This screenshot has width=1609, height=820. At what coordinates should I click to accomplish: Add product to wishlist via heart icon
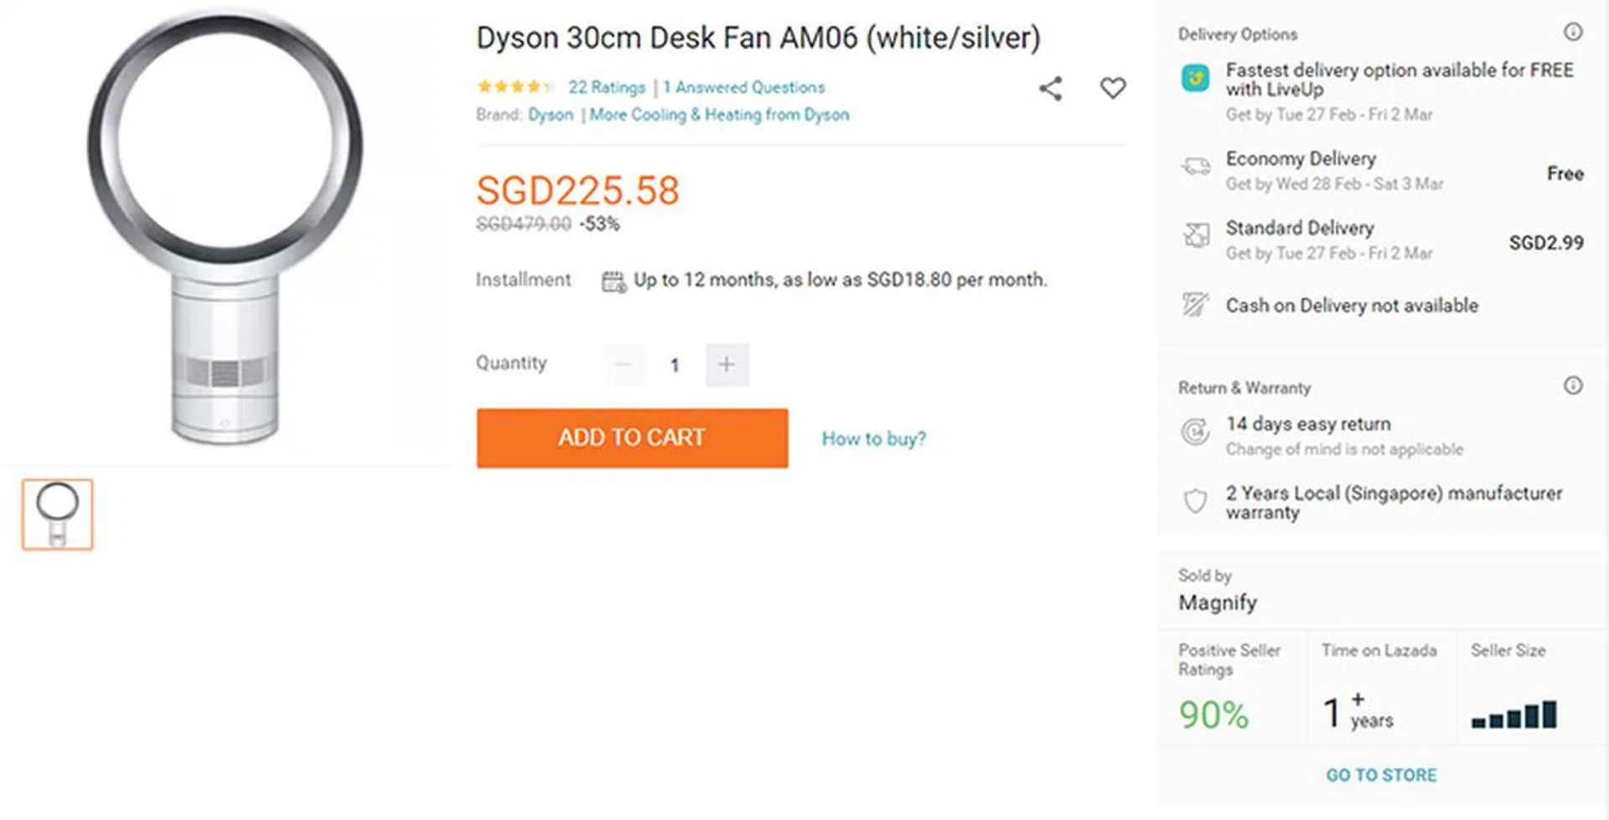(x=1113, y=88)
